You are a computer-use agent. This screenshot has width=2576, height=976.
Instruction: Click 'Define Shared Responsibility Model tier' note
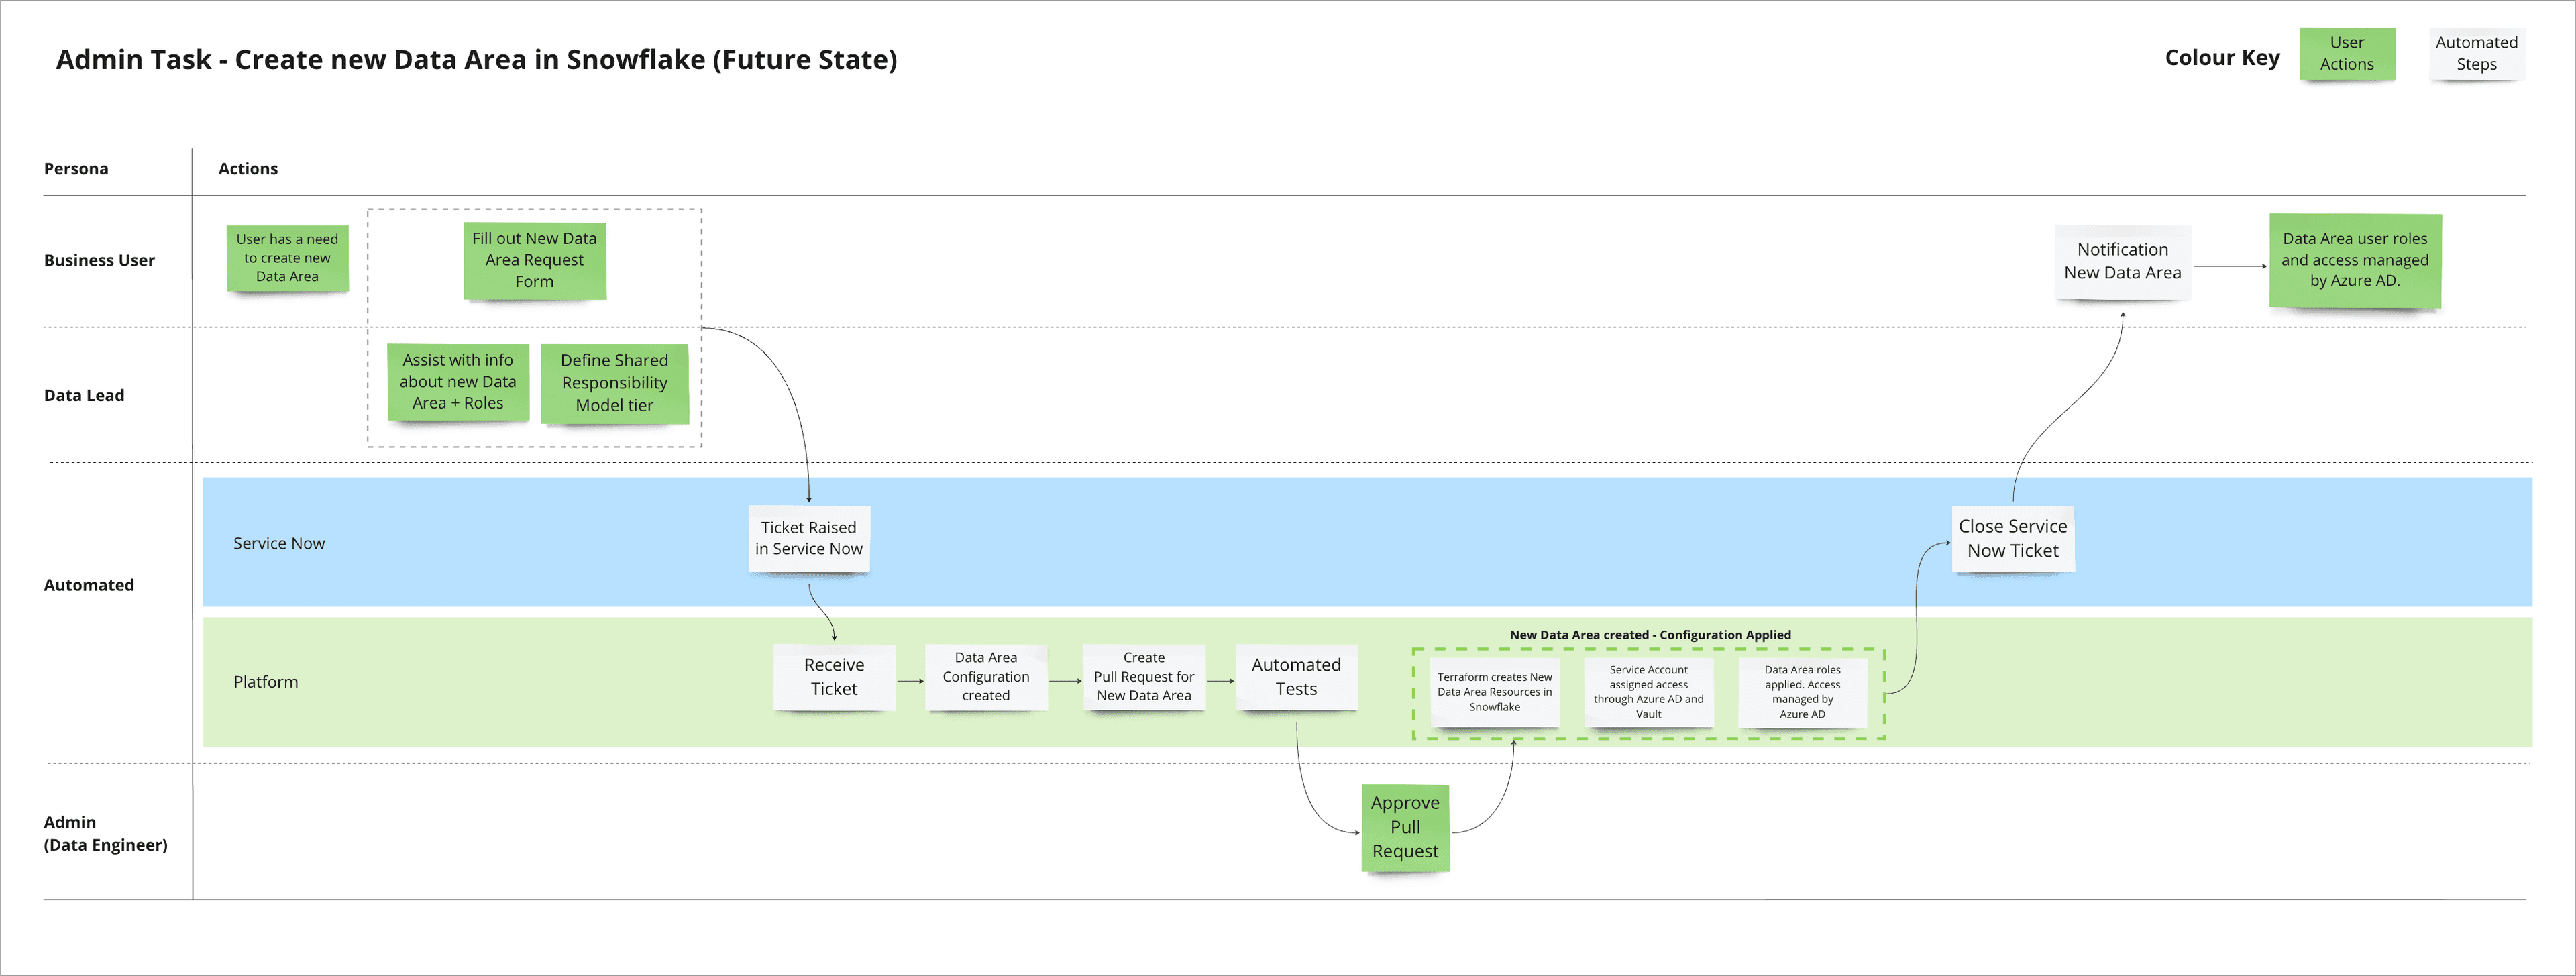coord(614,383)
